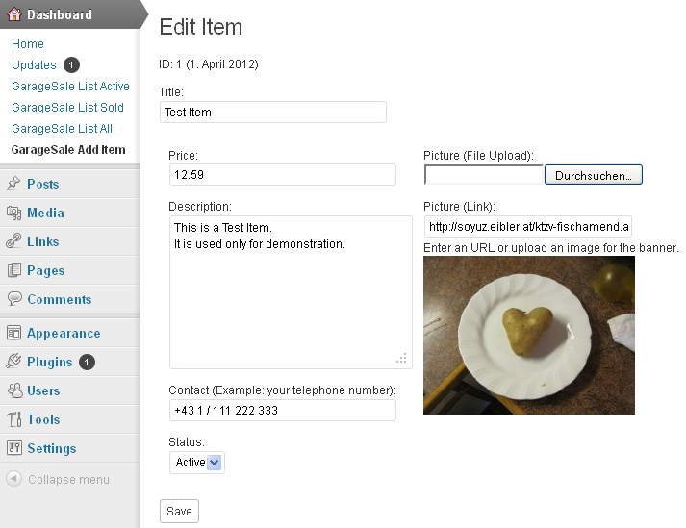
Task: Click the Media icon in sidebar
Action: pyautogui.click(x=14, y=213)
